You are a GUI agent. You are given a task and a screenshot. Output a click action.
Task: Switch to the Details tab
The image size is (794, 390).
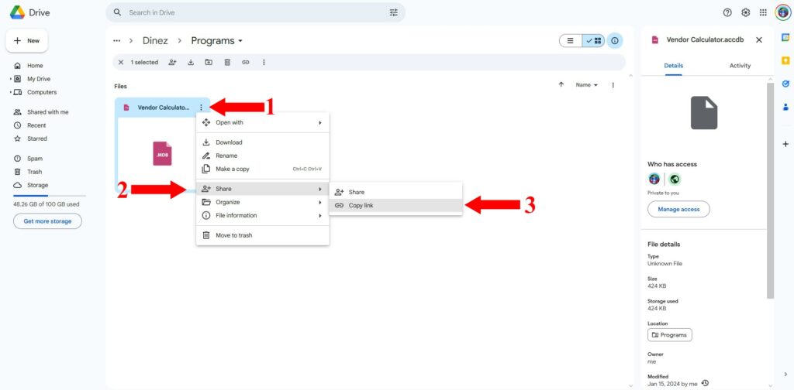point(674,66)
